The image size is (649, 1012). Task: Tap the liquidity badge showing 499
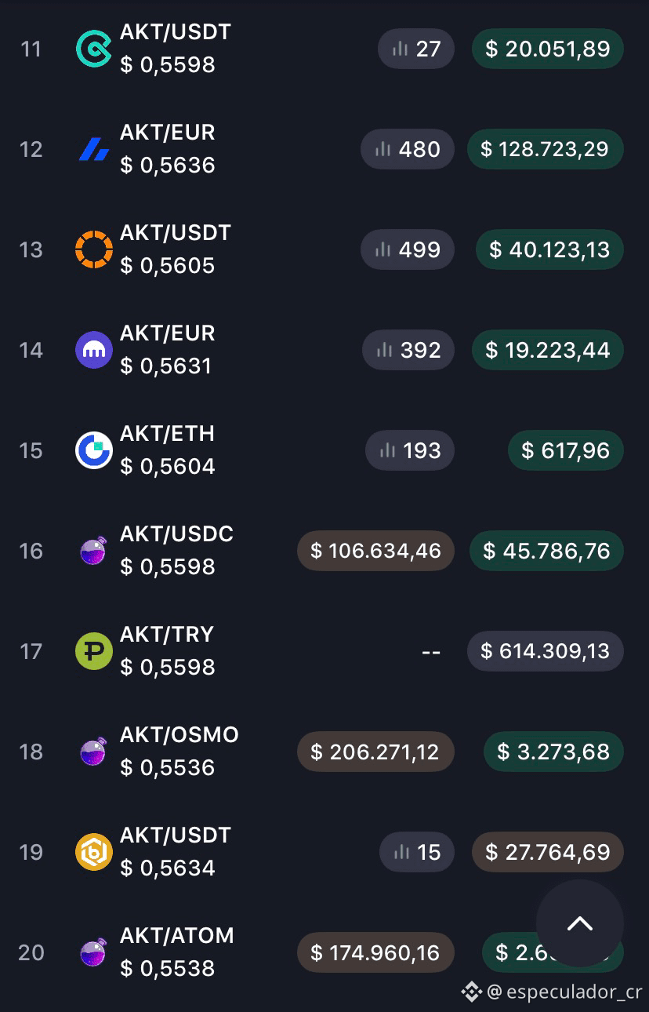(x=408, y=249)
